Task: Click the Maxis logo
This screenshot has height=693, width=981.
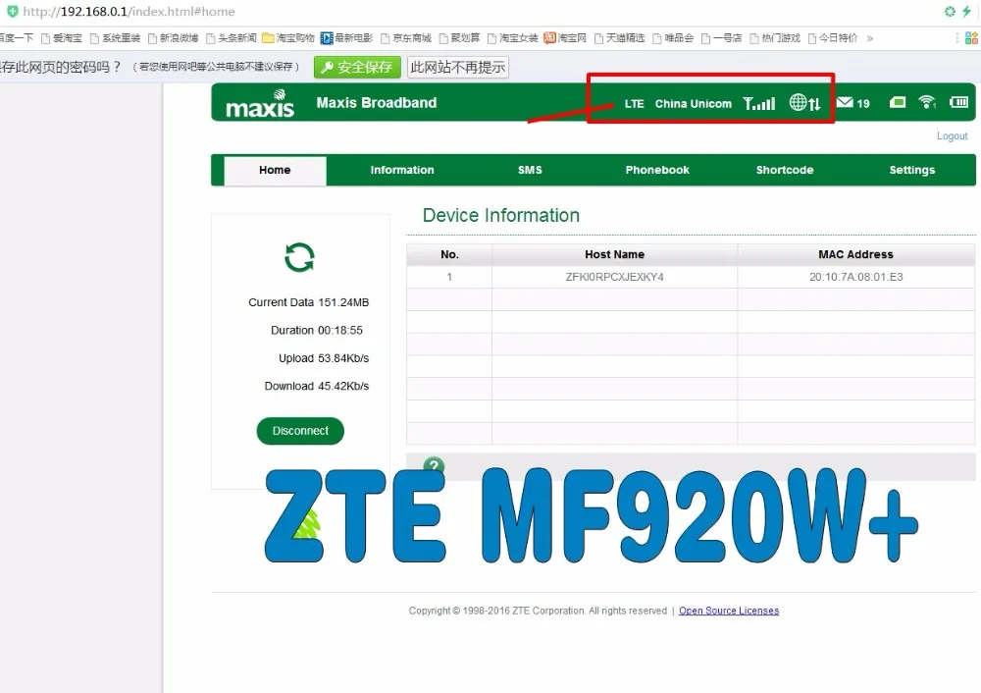Action: (260, 104)
